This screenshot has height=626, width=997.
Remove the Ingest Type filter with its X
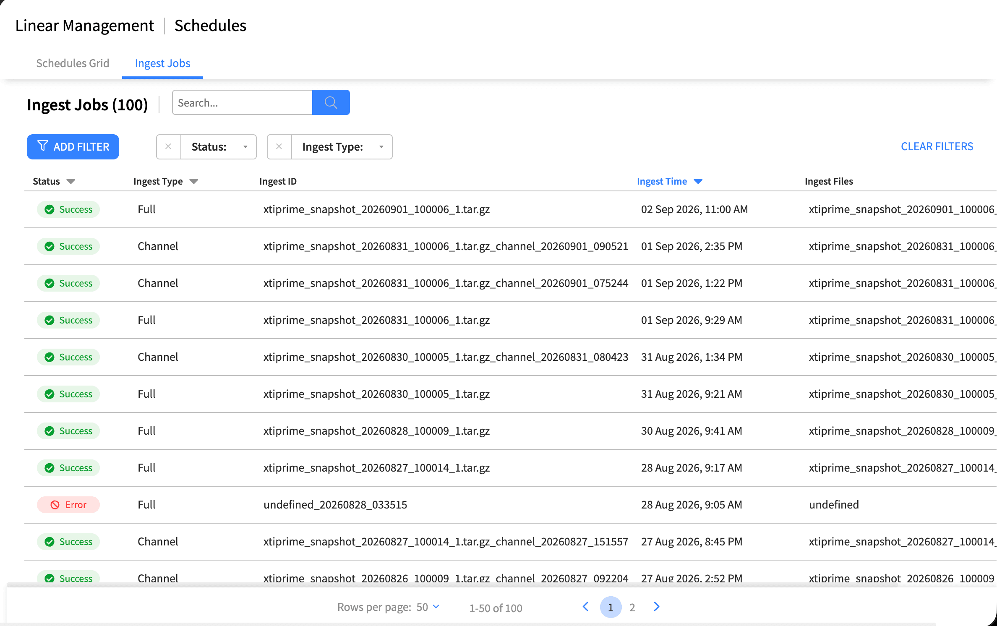click(x=279, y=146)
